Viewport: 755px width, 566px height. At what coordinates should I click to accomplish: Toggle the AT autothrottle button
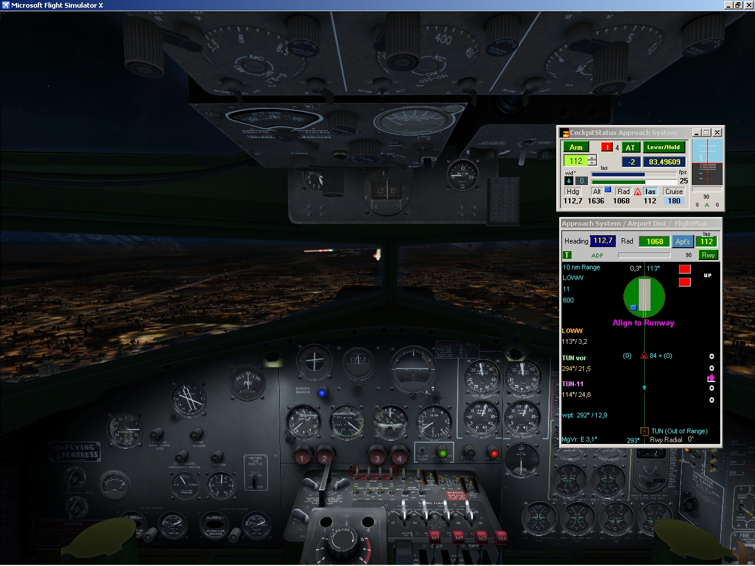[x=631, y=147]
